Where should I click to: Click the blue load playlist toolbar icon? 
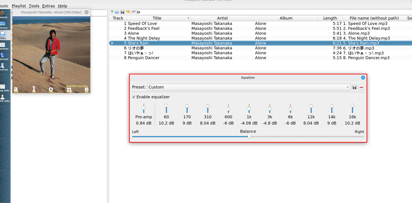click(117, 12)
